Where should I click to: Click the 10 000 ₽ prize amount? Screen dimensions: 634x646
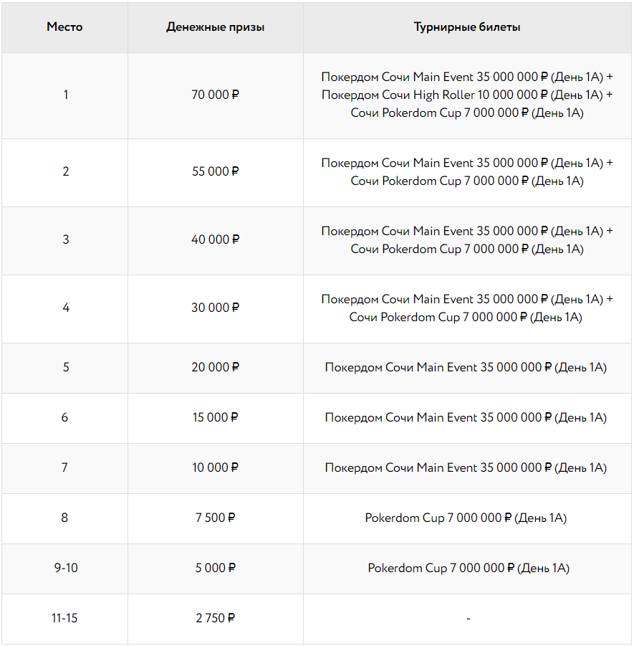tap(215, 467)
